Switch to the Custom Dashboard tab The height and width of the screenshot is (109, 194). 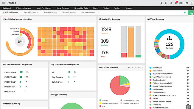(88, 13)
